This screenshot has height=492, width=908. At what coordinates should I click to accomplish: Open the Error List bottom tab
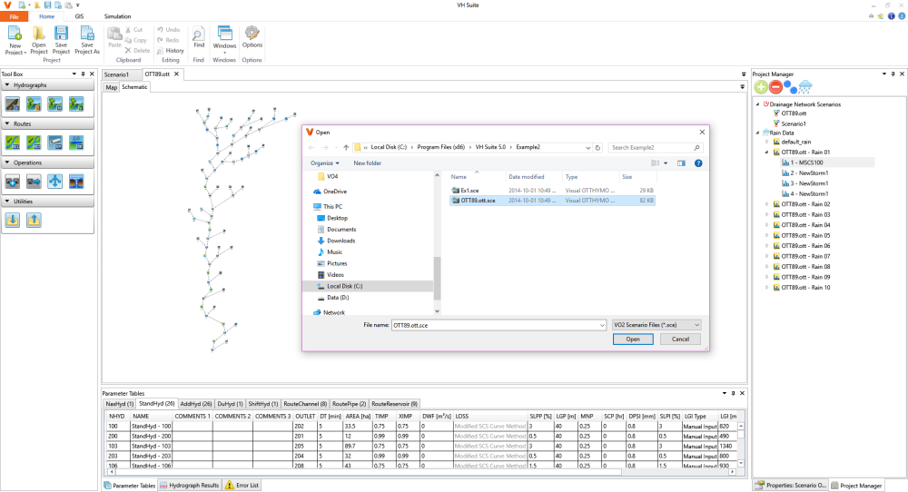[242, 485]
